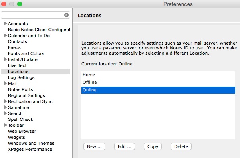240x158 pixels.
Task: Expand the Accounts tree node
Action: click(x=6, y=23)
